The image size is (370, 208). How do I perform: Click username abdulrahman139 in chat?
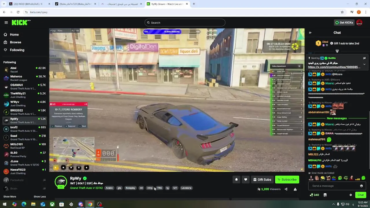[319, 112]
